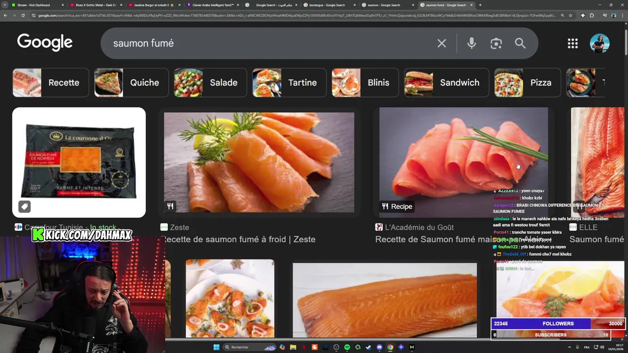Screen dimensions: 628x353
Task: Start a voice search with the microphone icon
Action: (x=471, y=43)
